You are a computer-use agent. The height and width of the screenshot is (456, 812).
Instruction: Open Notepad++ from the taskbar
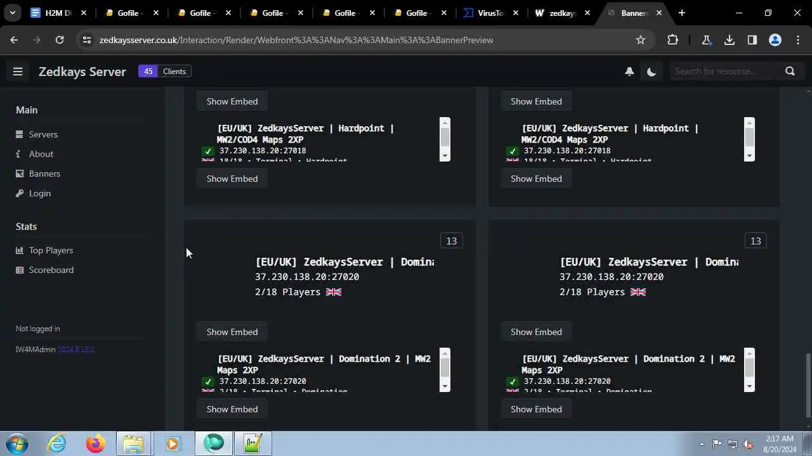tap(253, 444)
